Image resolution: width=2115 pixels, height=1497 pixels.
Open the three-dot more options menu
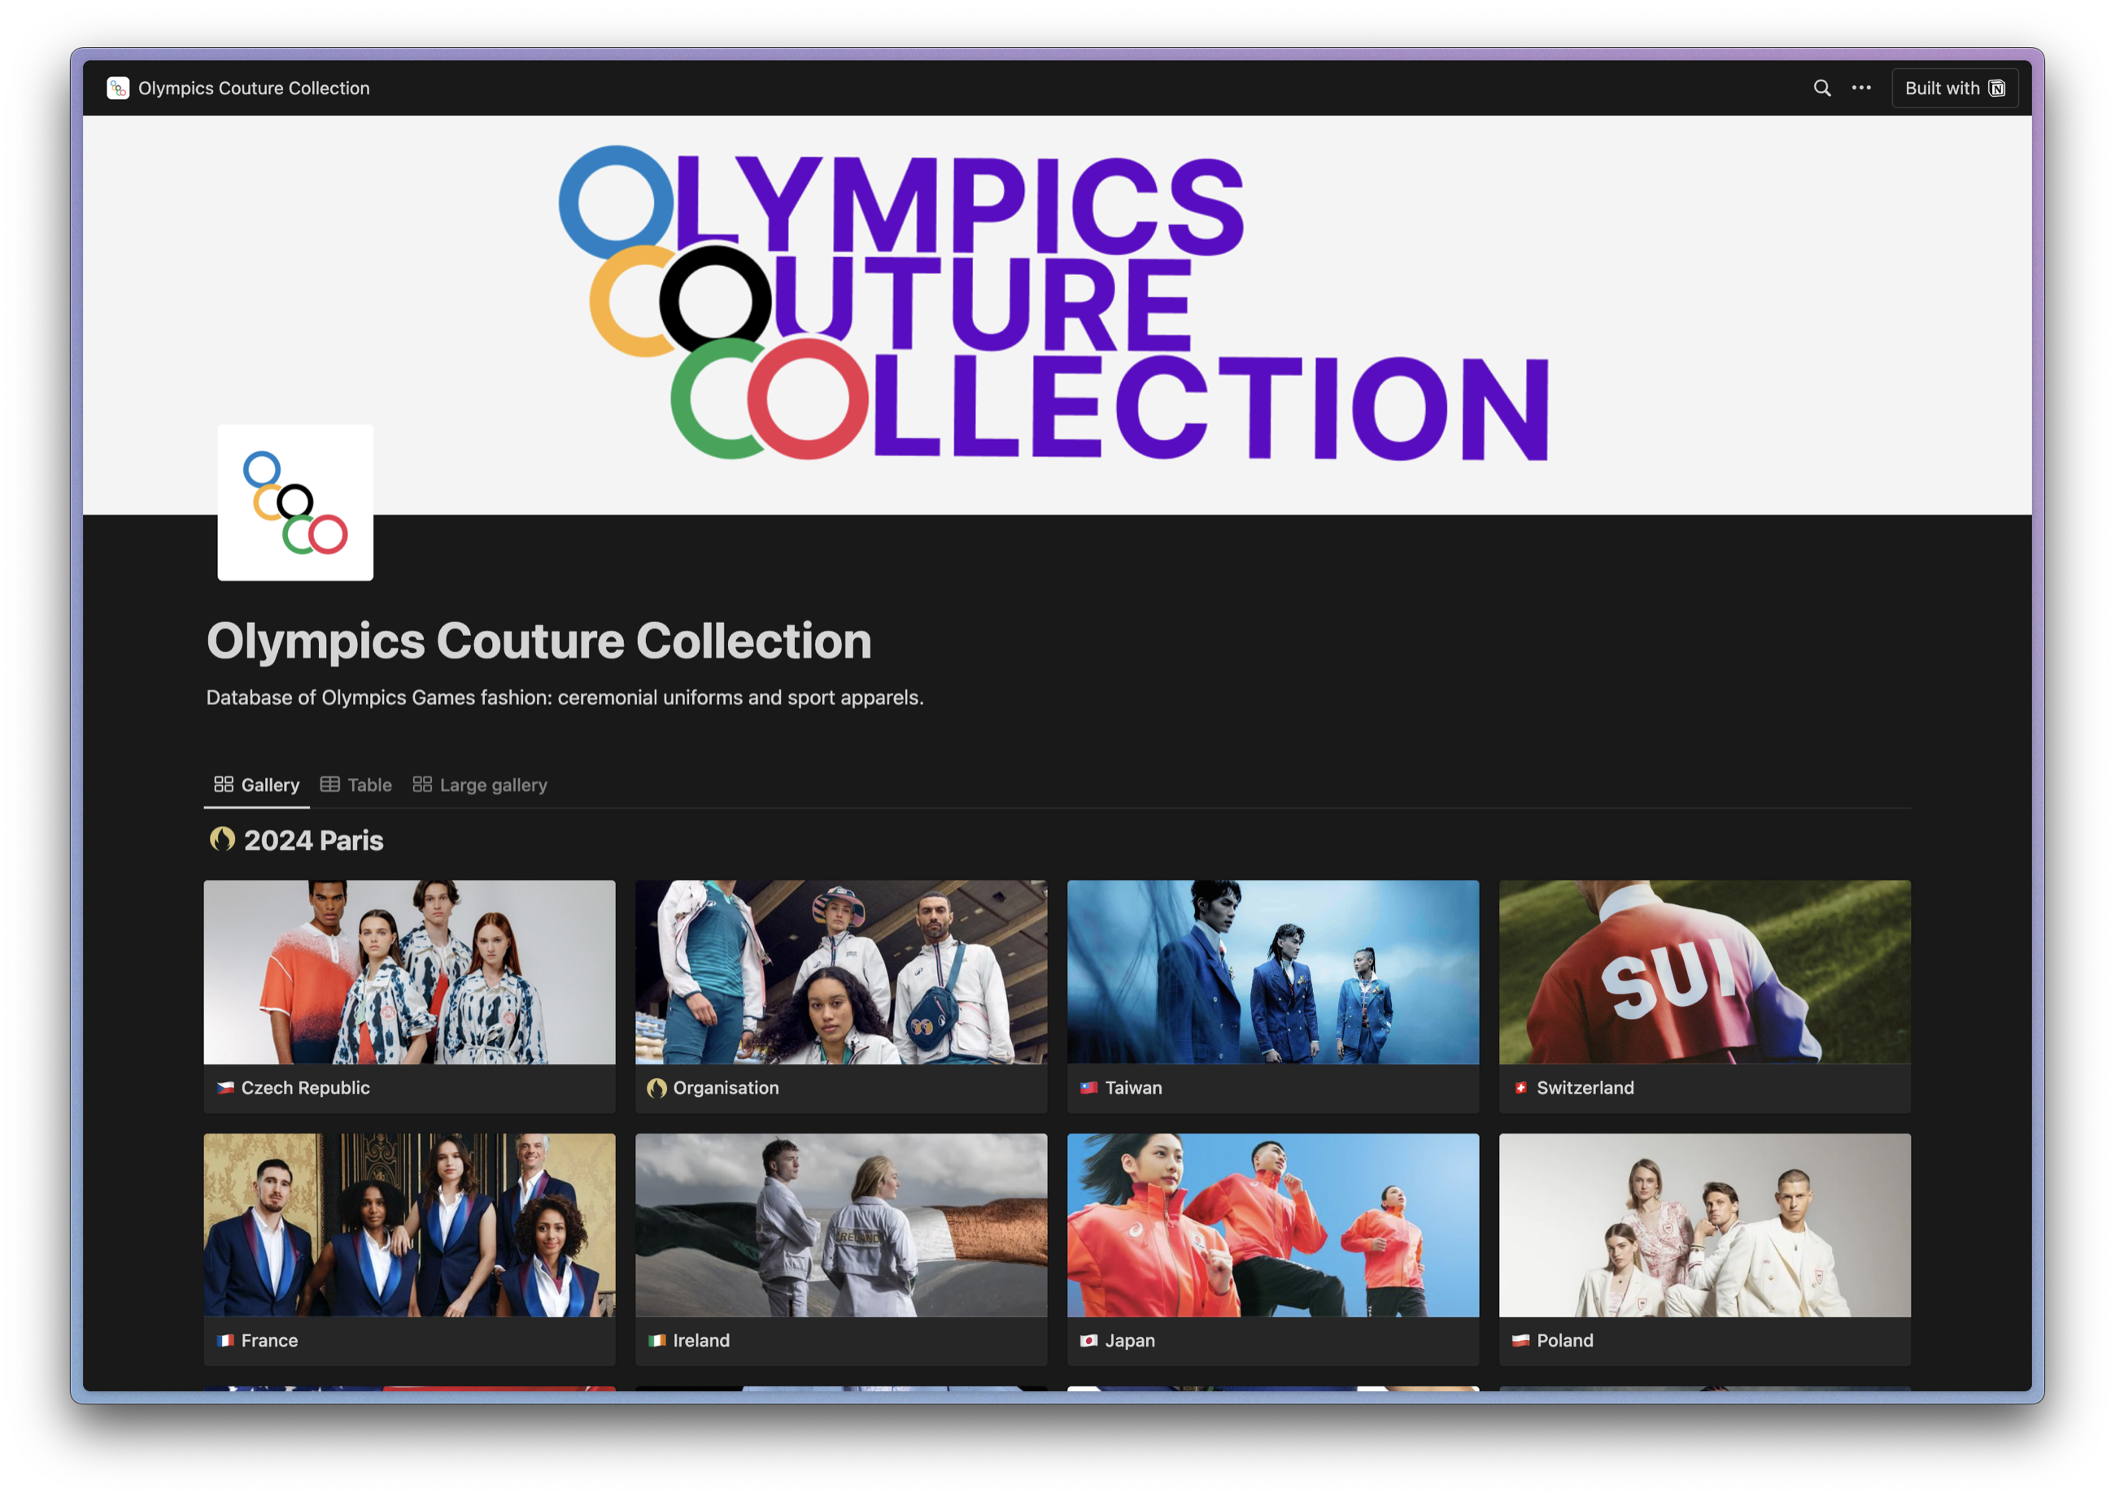(1860, 89)
